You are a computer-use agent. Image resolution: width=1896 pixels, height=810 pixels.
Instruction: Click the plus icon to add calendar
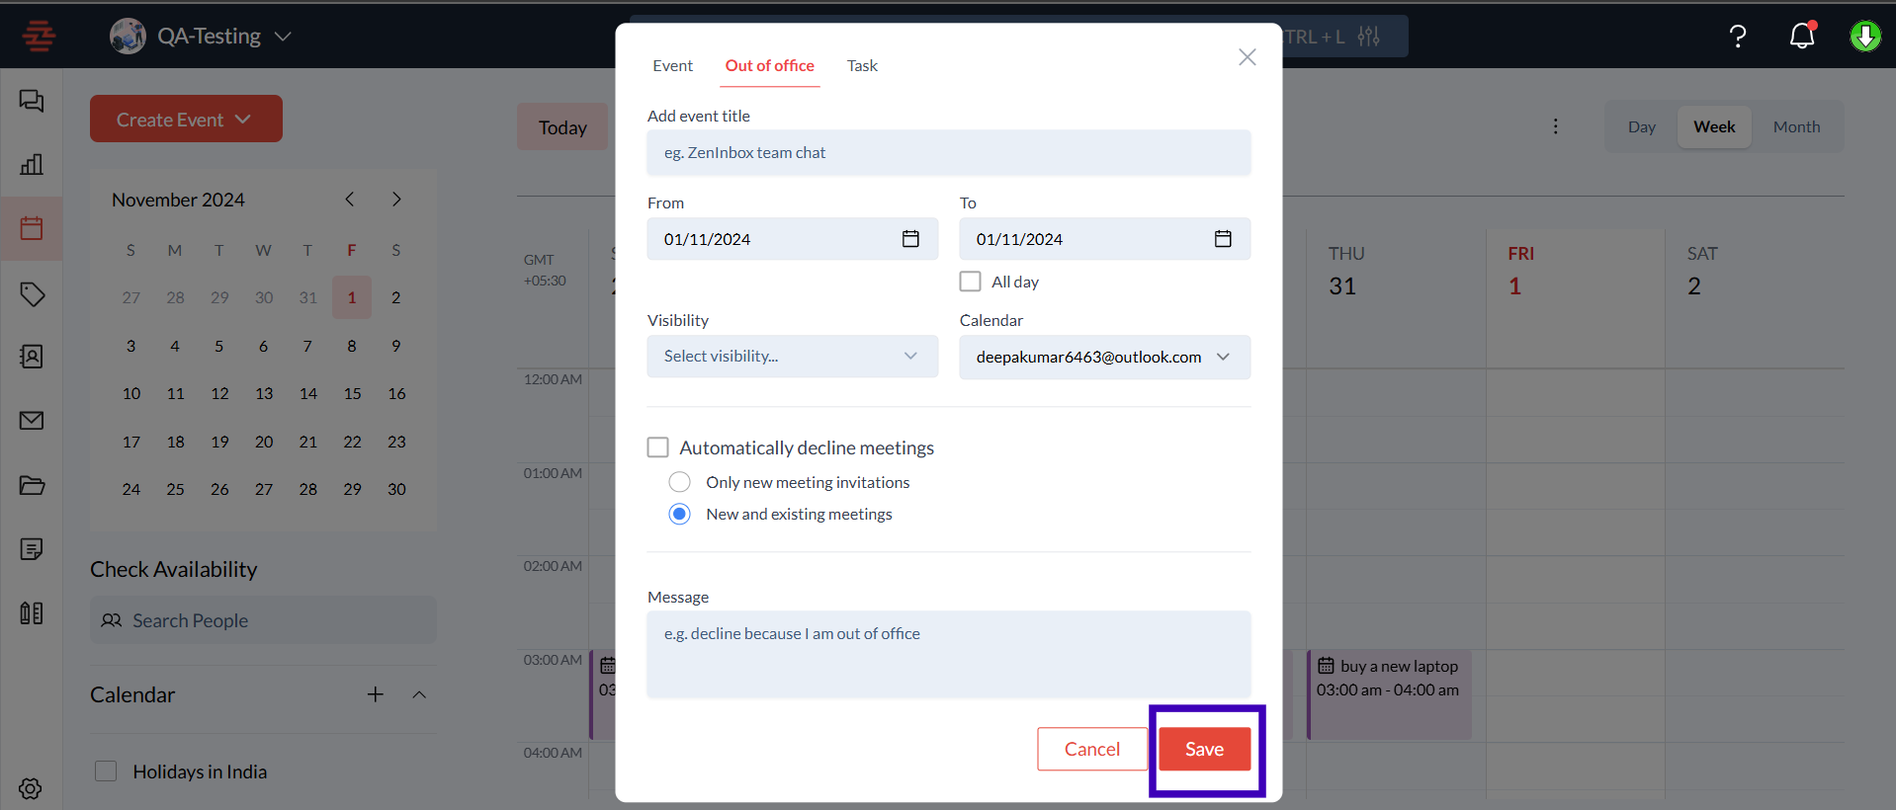click(x=376, y=694)
